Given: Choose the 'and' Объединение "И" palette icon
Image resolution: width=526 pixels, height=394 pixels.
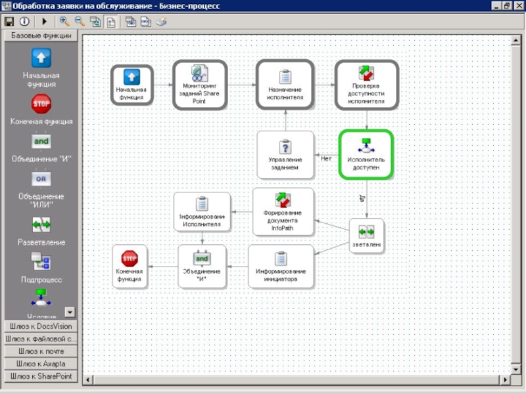Looking at the screenshot, I should [41, 141].
